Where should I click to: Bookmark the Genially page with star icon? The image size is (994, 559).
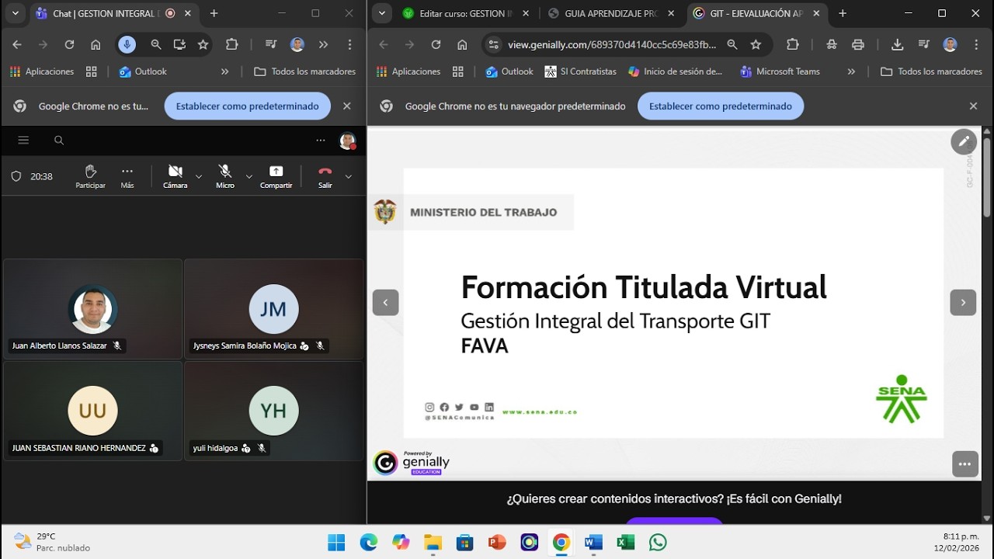[756, 45]
